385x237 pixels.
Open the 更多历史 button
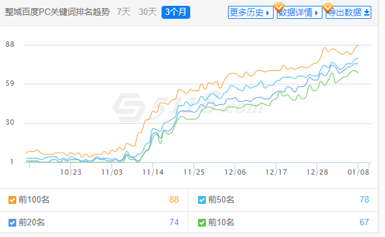click(x=250, y=12)
